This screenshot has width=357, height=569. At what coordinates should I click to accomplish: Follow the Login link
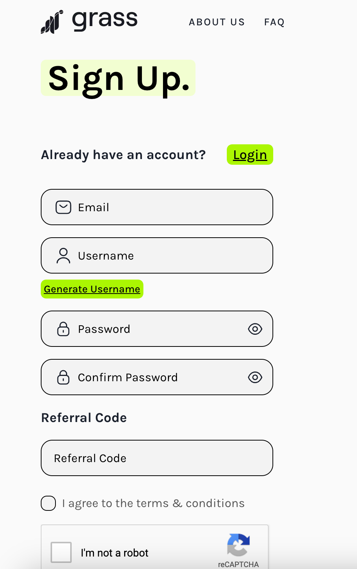(250, 155)
